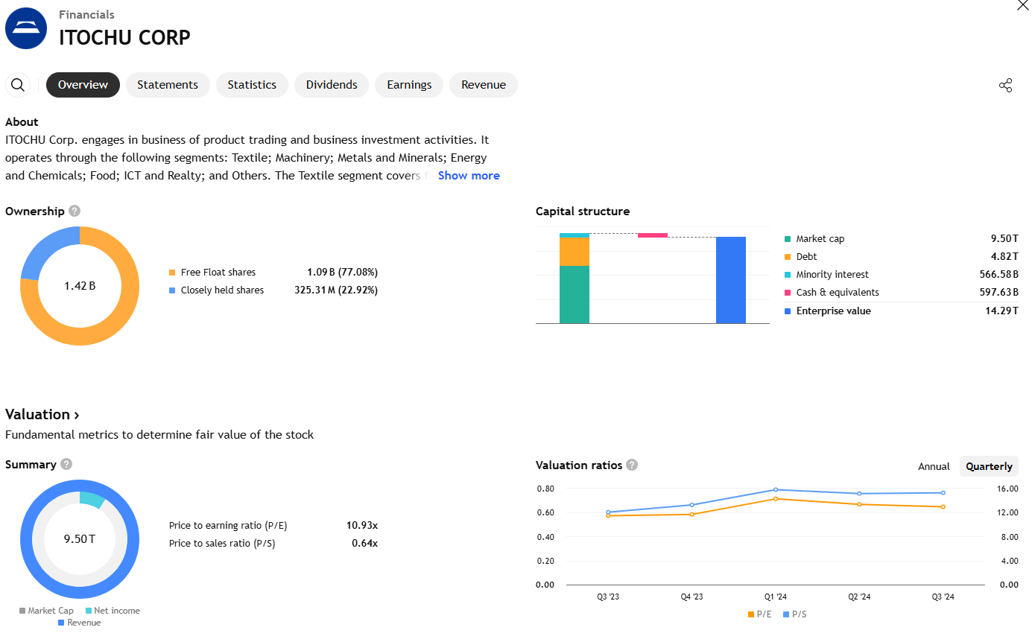Select the Overview tab

[83, 85]
